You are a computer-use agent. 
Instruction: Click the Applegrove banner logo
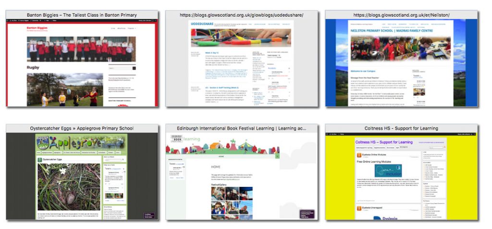[81, 143]
